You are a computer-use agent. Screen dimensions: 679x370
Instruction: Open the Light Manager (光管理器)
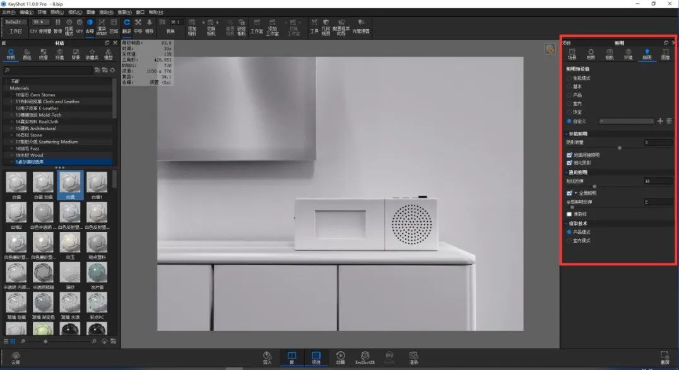pyautogui.click(x=361, y=26)
